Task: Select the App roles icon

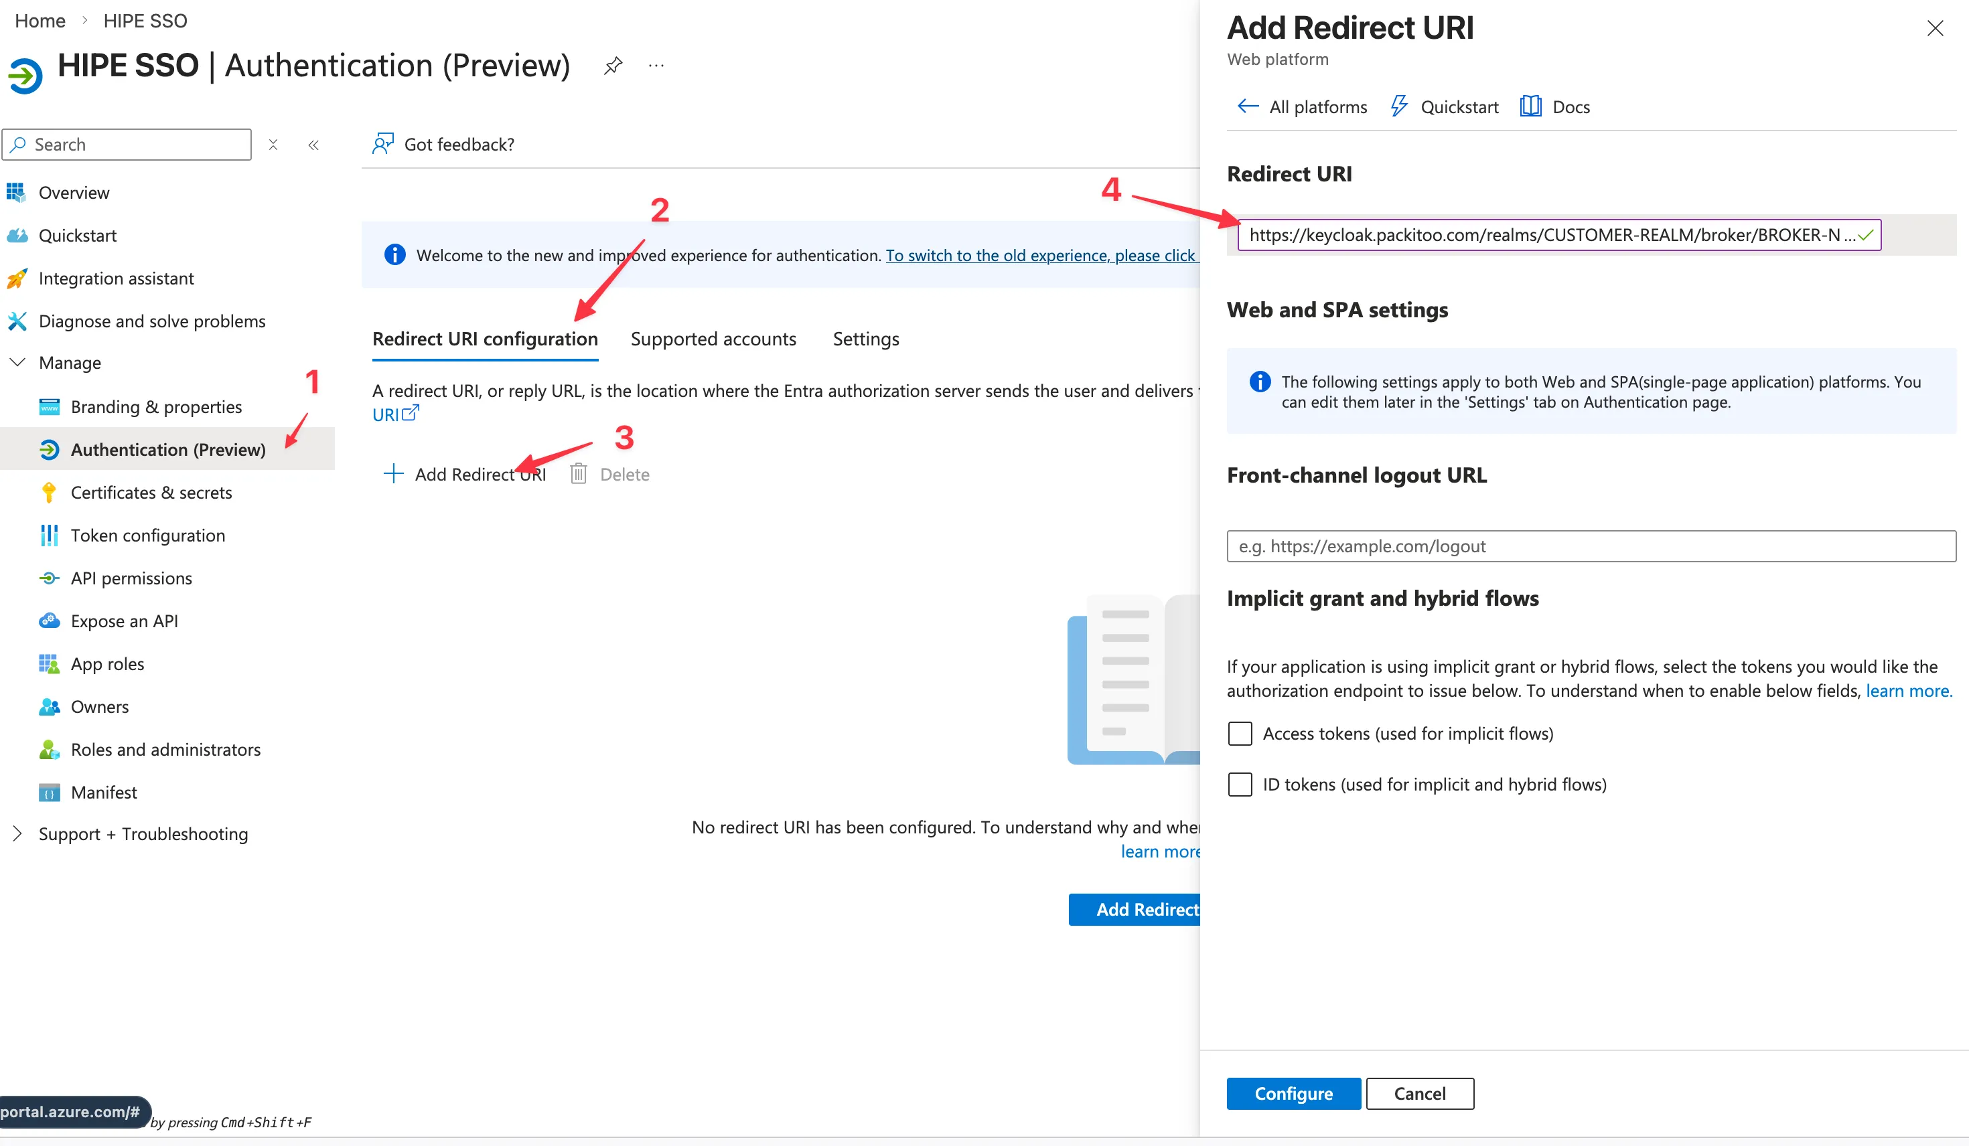Action: [48, 663]
